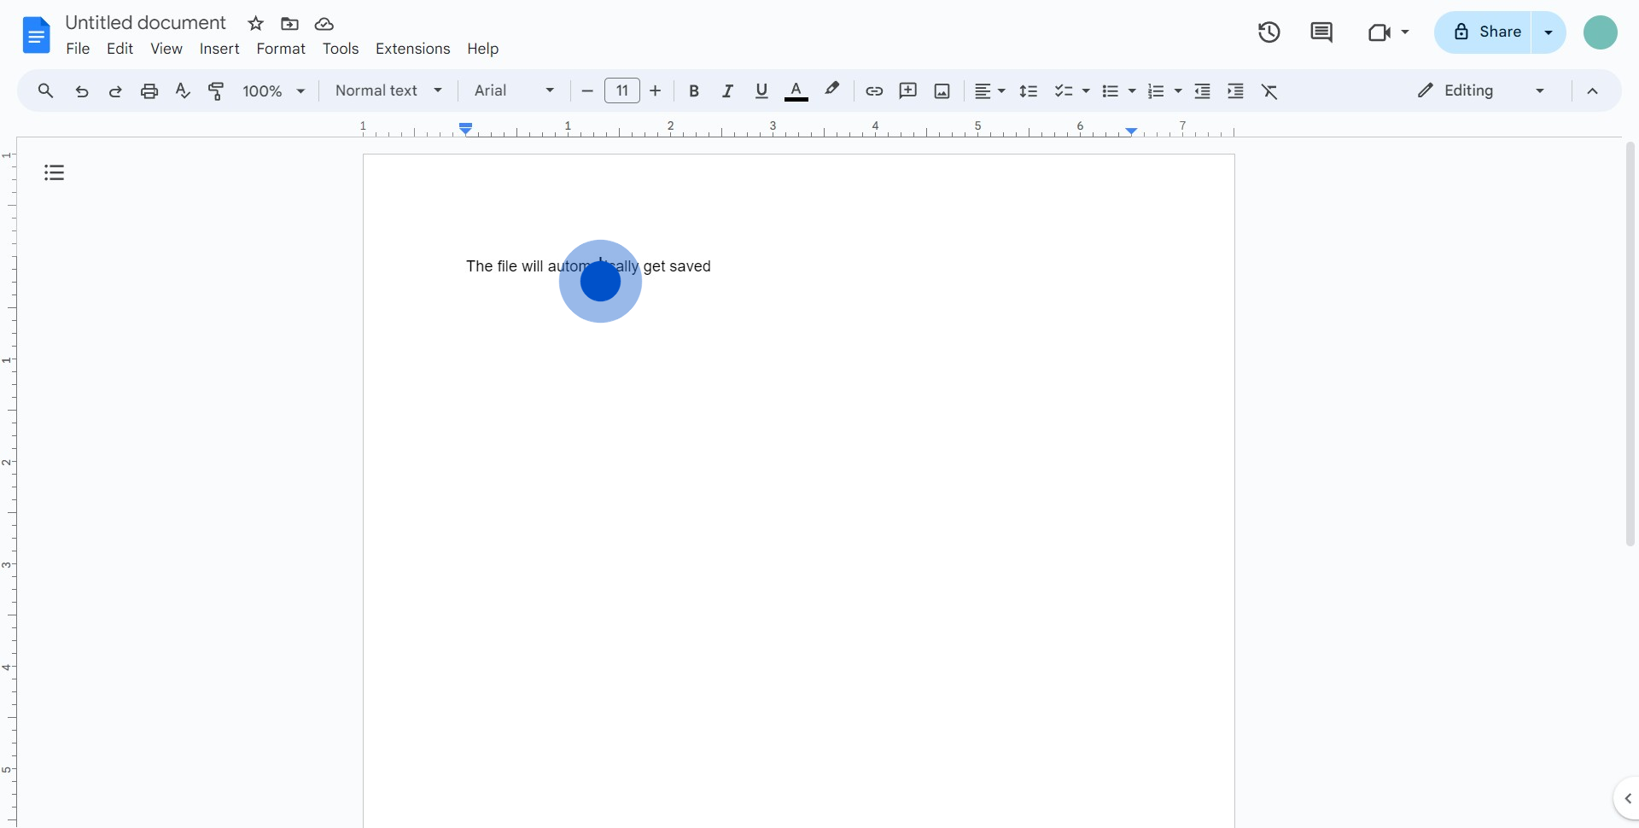Expand bulleted list options arrow
Screen dimensions: 1639x828
(x=1132, y=91)
